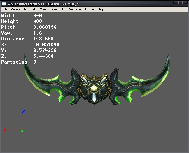Open the View menu
The width and height of the screenshot is (189, 153).
click(43, 9)
